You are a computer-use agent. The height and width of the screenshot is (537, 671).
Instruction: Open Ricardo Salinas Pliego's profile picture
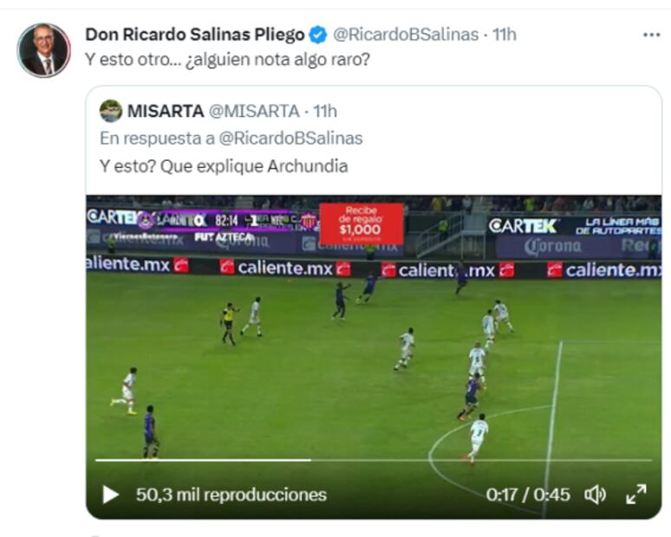(x=43, y=50)
